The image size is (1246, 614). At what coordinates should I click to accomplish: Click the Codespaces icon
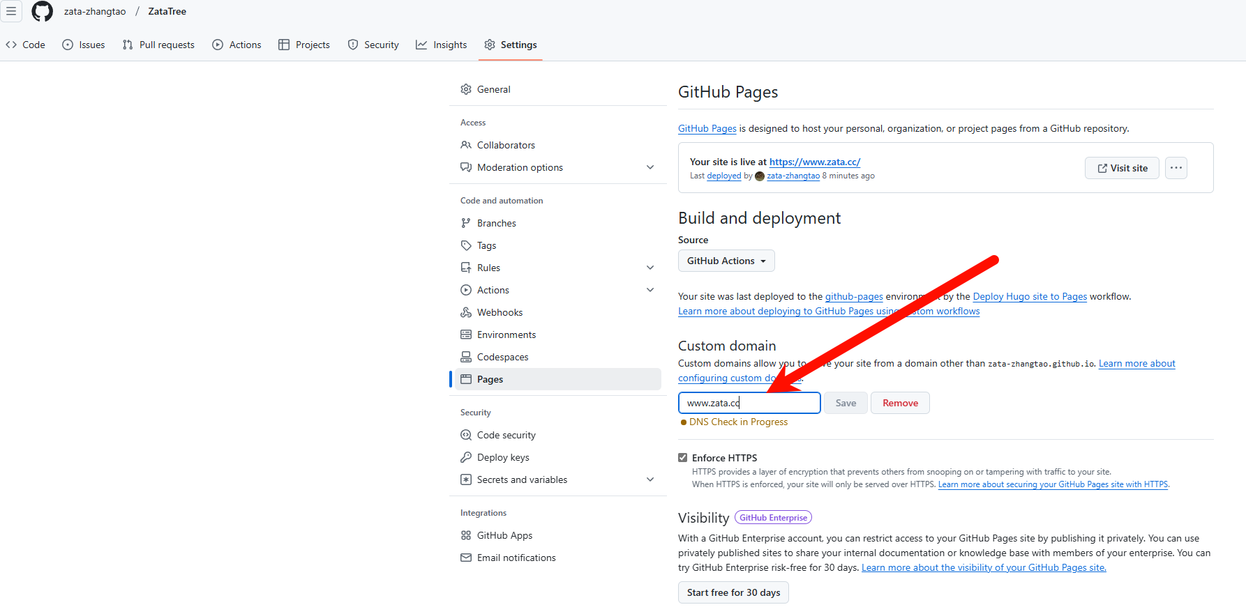[x=466, y=357]
